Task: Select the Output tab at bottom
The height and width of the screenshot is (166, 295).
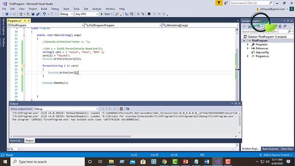Action: pyautogui.click(x=29, y=141)
